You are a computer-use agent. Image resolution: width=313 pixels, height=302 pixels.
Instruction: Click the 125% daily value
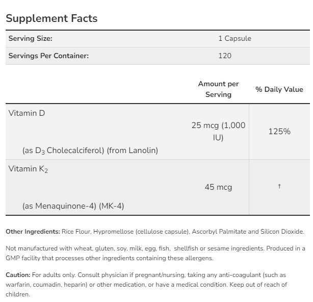tap(279, 131)
